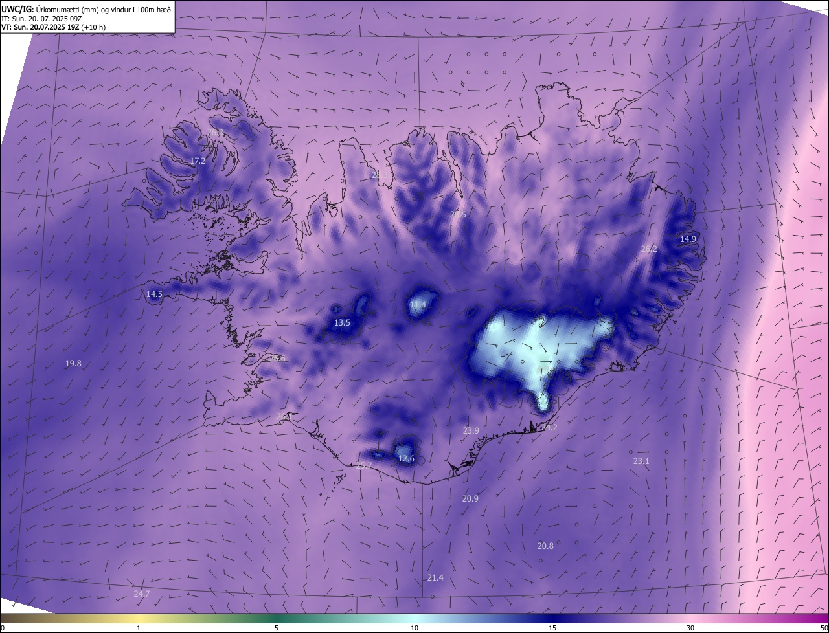Click the 24.2 value label
Image resolution: width=829 pixels, height=633 pixels.
click(x=549, y=427)
